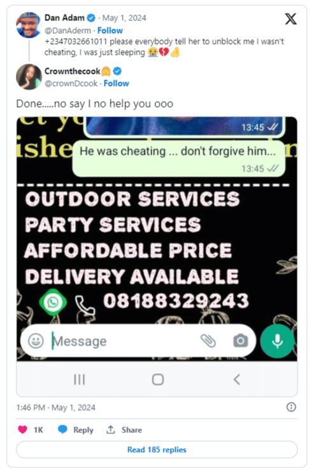This screenshot has width=323, height=468.
Task: Click inside the Message text field
Action: (x=122, y=341)
